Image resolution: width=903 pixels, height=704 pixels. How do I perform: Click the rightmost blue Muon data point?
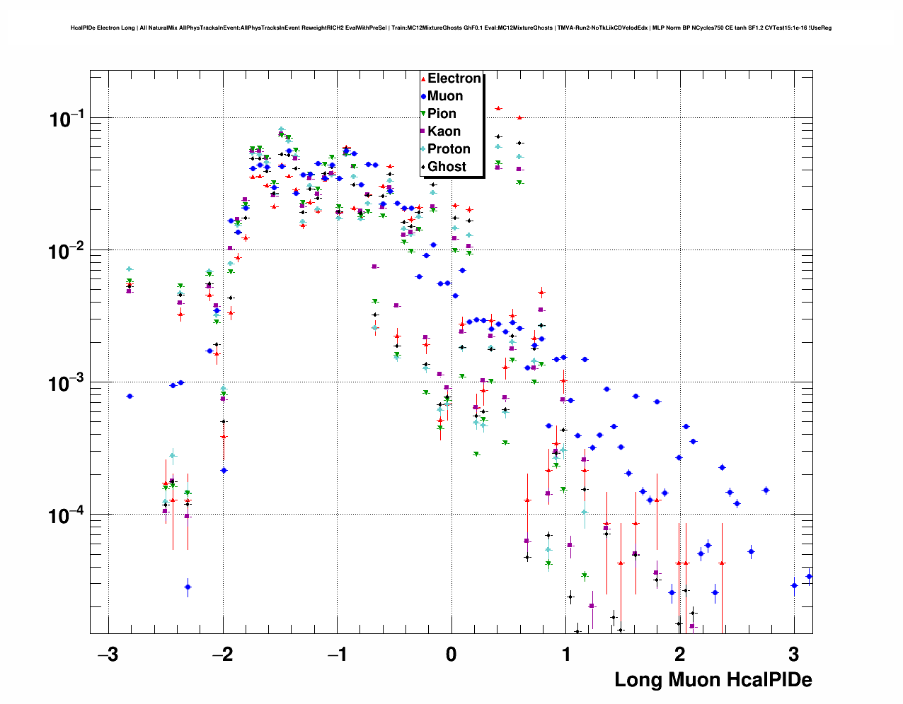coord(809,577)
